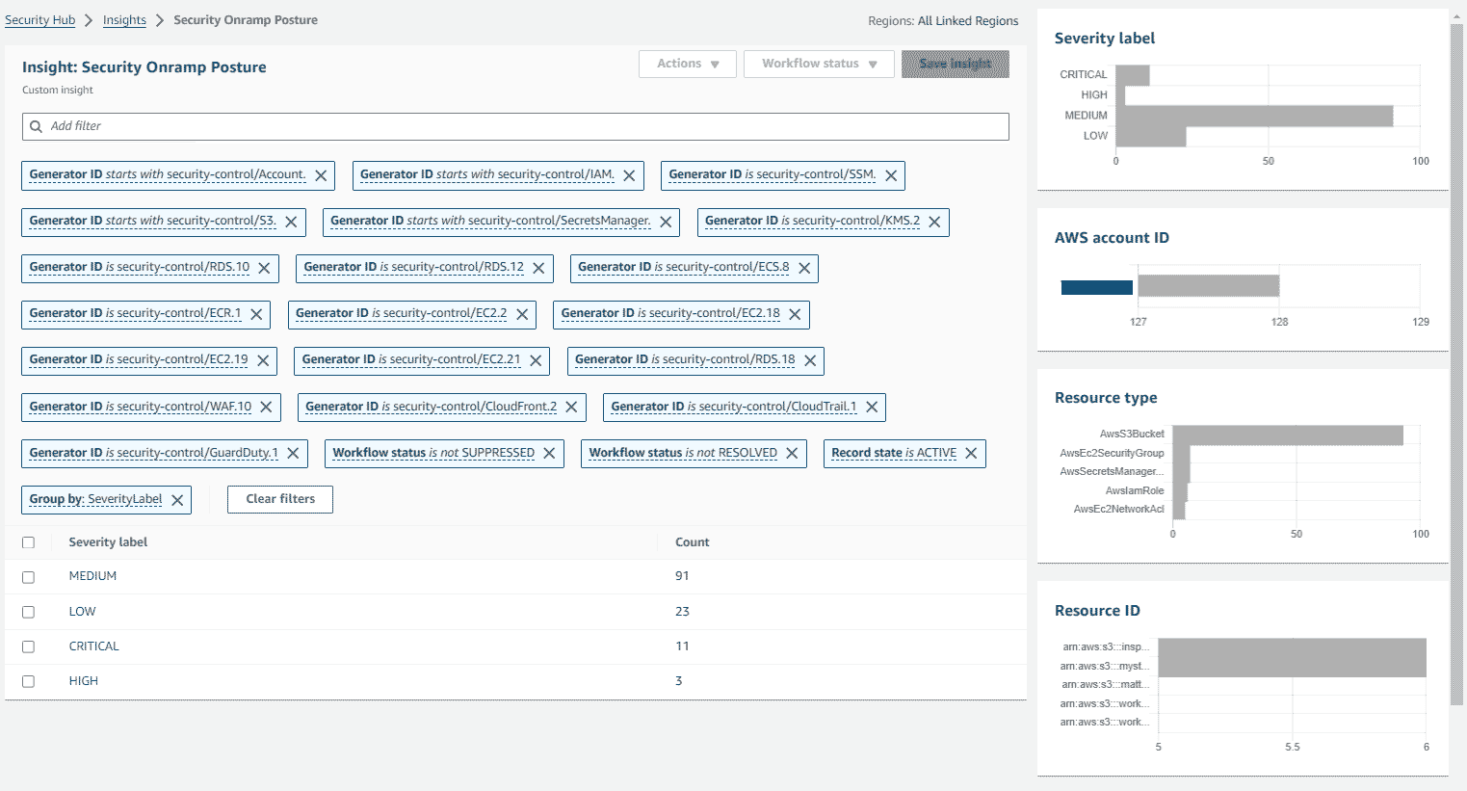Remove the Group by SeverityLabel chip
Screen dimensions: 1467x791
[177, 500]
